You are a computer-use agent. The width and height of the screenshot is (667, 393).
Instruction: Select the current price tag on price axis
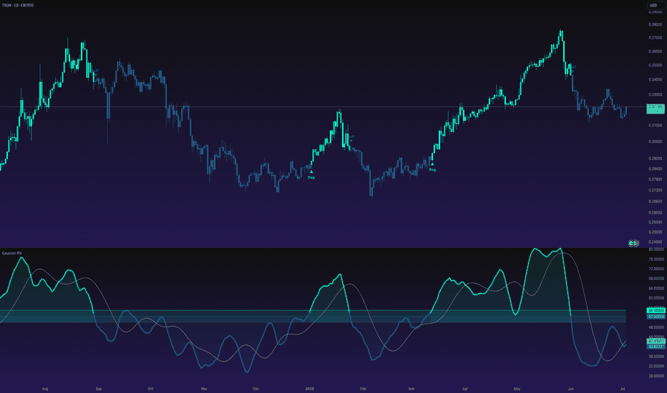(x=656, y=109)
